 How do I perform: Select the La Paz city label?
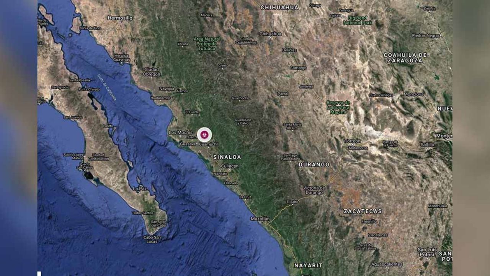pyautogui.click(x=140, y=189)
